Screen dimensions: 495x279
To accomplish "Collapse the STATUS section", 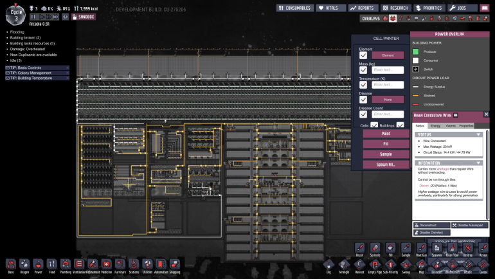I will (478, 134).
